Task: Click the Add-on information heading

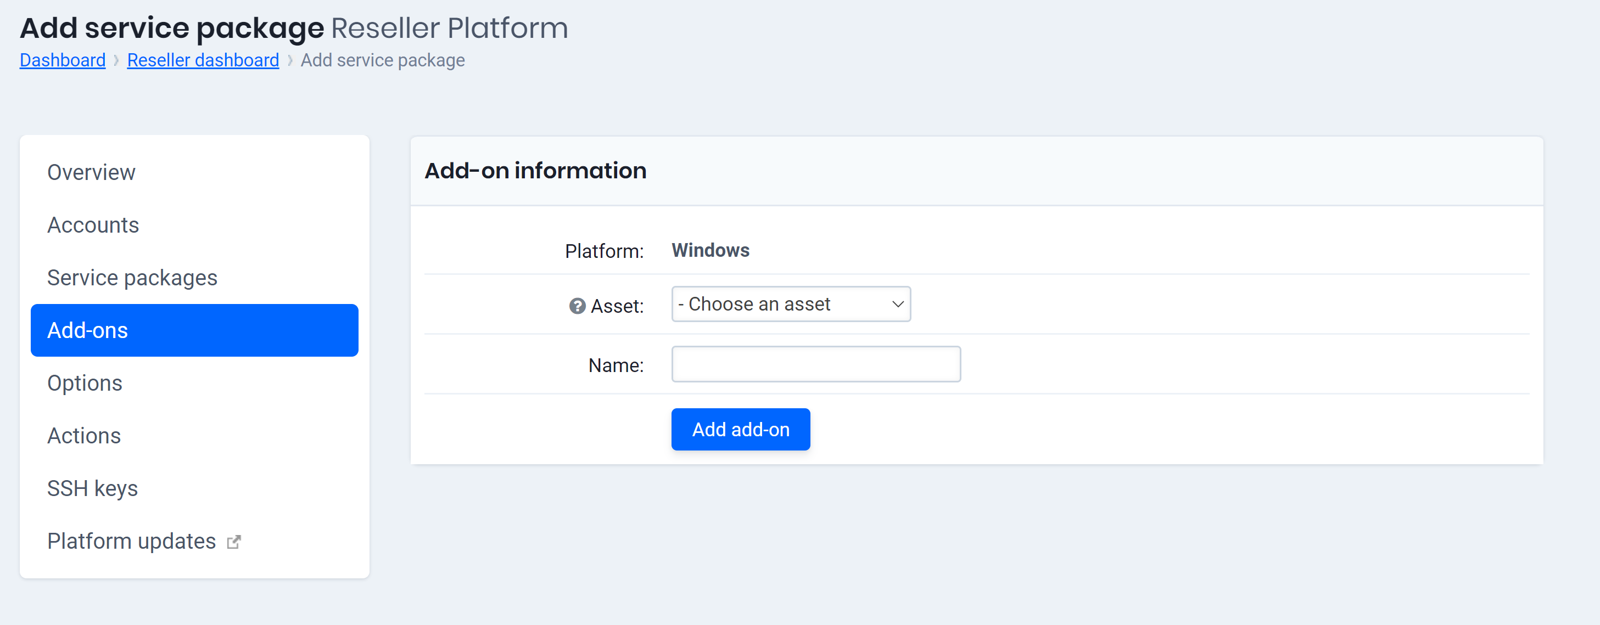Action: coord(535,171)
